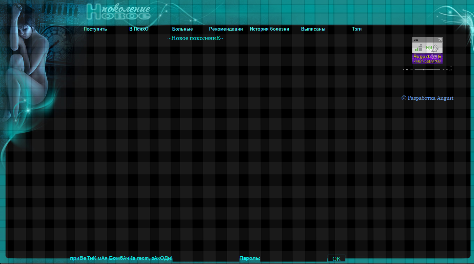Open the Рекомендации page

(x=226, y=29)
